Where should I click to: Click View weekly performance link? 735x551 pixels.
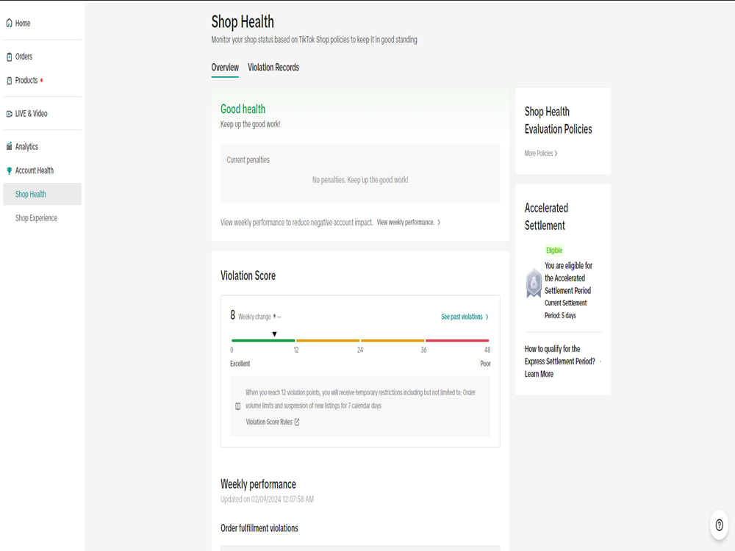point(405,223)
